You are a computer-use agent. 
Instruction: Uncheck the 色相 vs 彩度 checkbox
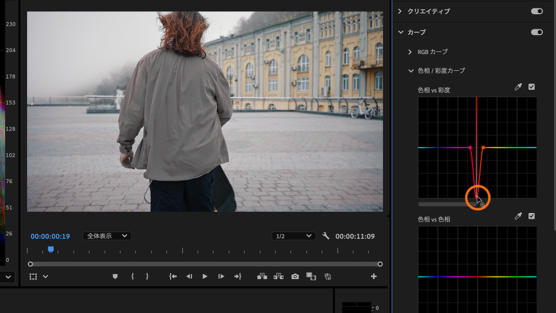(532, 87)
